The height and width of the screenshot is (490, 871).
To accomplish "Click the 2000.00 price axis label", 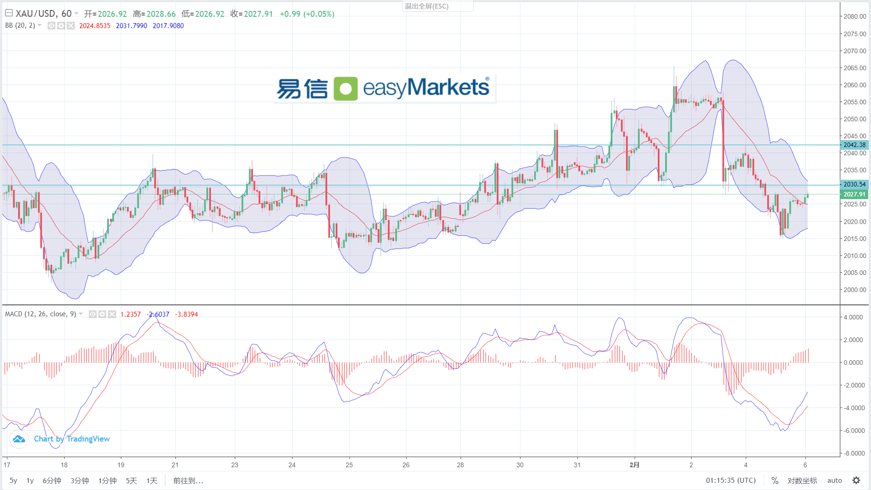I will [855, 290].
